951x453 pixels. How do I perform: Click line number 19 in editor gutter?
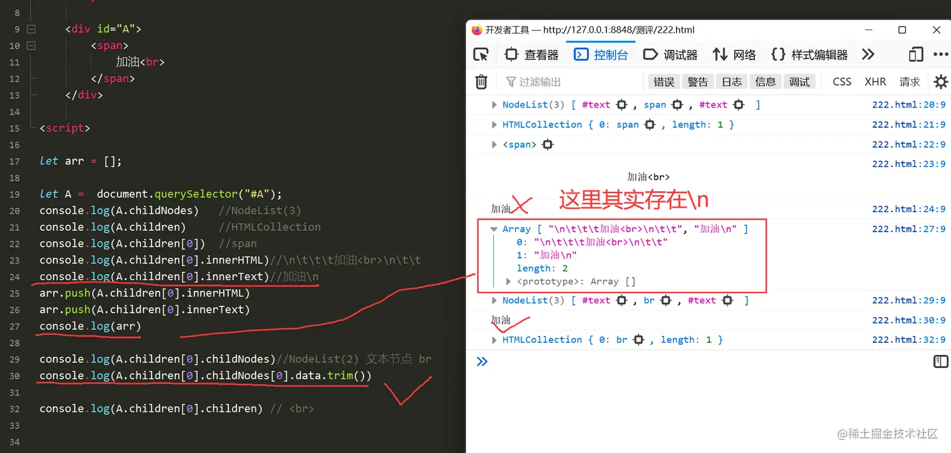(x=14, y=194)
